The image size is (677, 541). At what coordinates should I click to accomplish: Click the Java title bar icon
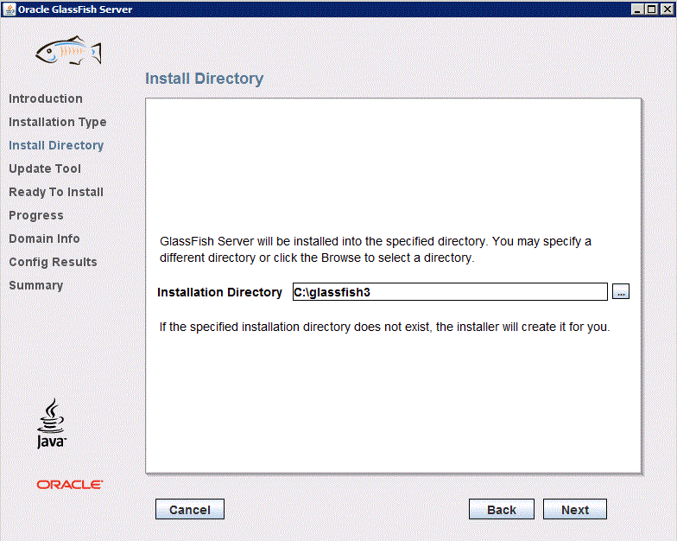pyautogui.click(x=9, y=9)
